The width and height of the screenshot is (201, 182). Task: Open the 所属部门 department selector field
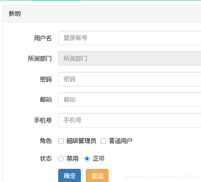pyautogui.click(x=129, y=59)
